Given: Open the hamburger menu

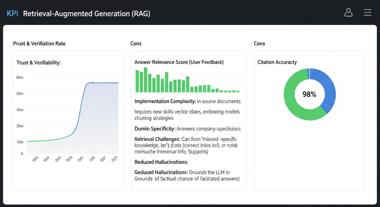Looking at the screenshot, I should tap(368, 13).
